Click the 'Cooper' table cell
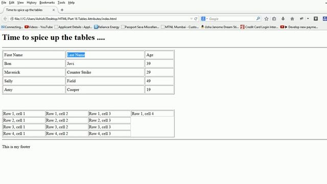This screenshot has width=327, height=184. click(x=105, y=90)
